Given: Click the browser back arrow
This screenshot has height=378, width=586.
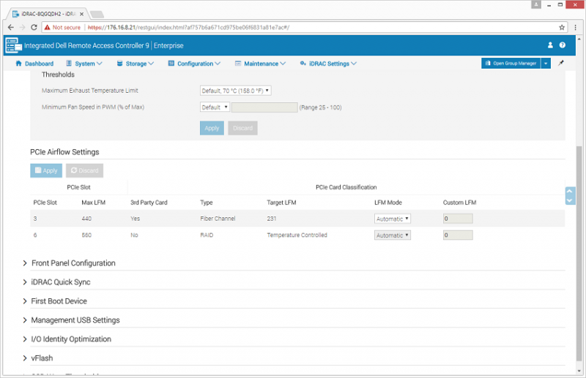Looking at the screenshot, I should pos(11,27).
